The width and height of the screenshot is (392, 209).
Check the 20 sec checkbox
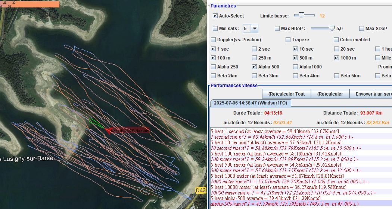pyautogui.click(x=336, y=49)
